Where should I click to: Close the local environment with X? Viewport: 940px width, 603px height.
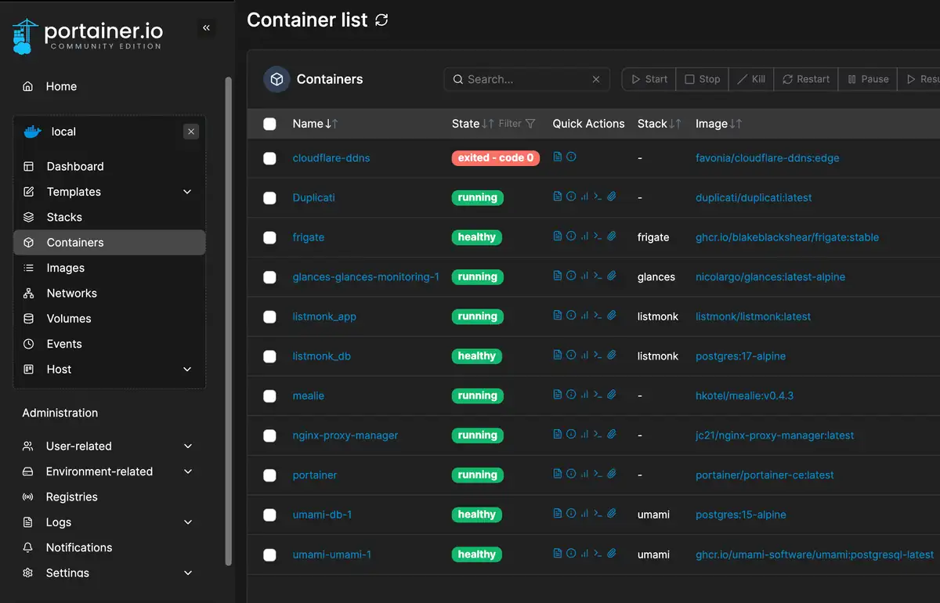pos(191,132)
